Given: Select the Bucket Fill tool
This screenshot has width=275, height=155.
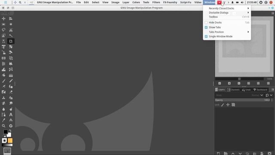Looking at the screenshot, I should point(3,75).
